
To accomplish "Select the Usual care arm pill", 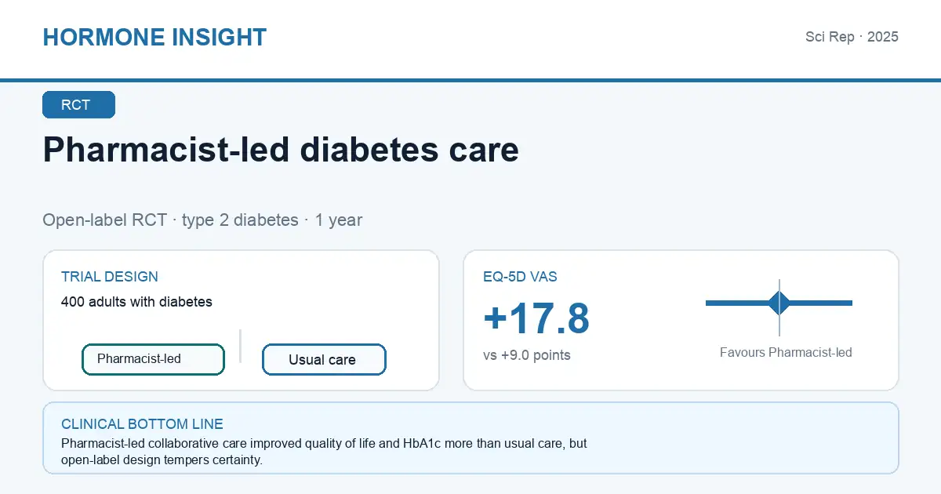I will click(x=324, y=360).
